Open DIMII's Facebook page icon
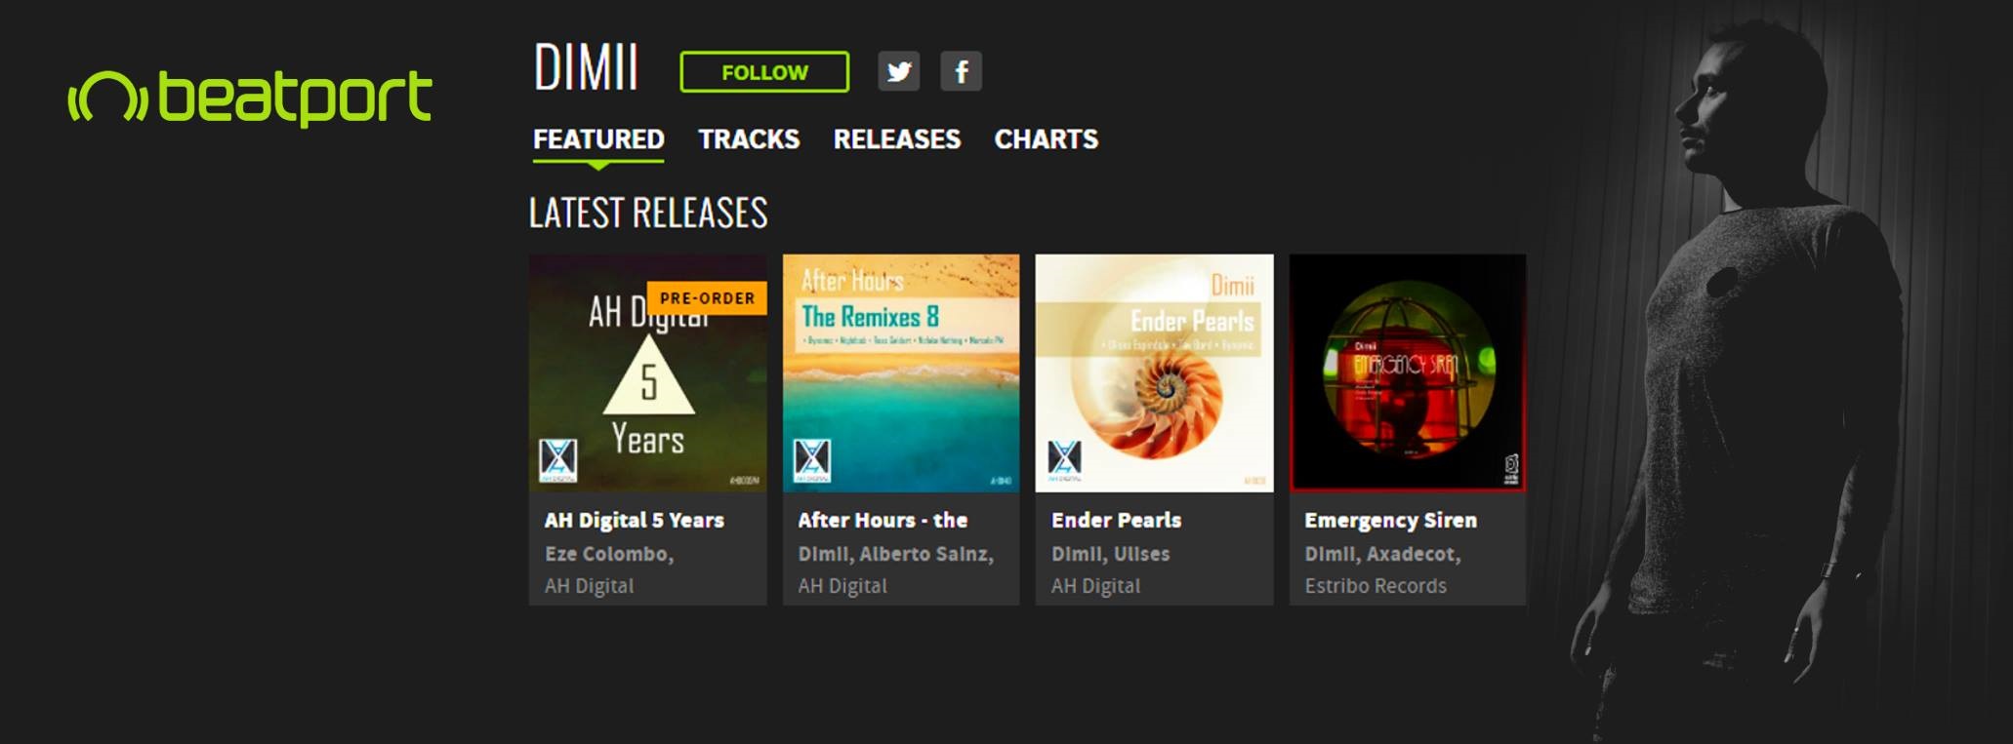Viewport: 2013px width, 744px height. pos(961,71)
